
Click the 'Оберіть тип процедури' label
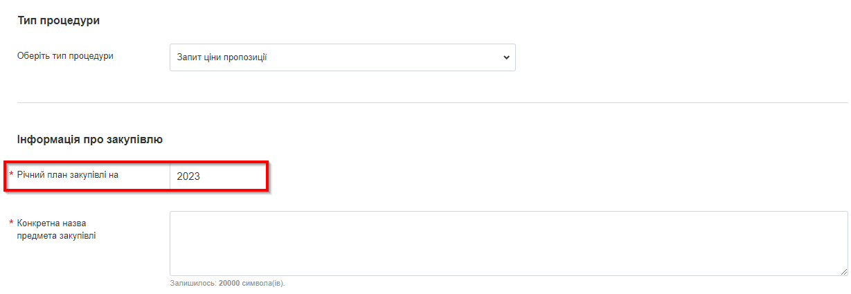pyautogui.click(x=65, y=56)
